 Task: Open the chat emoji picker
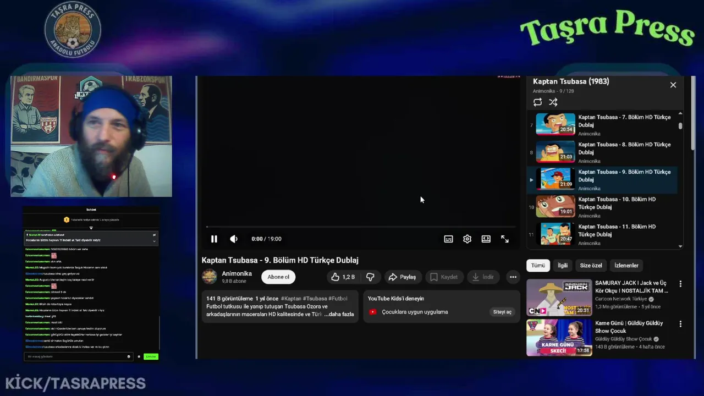[129, 356]
